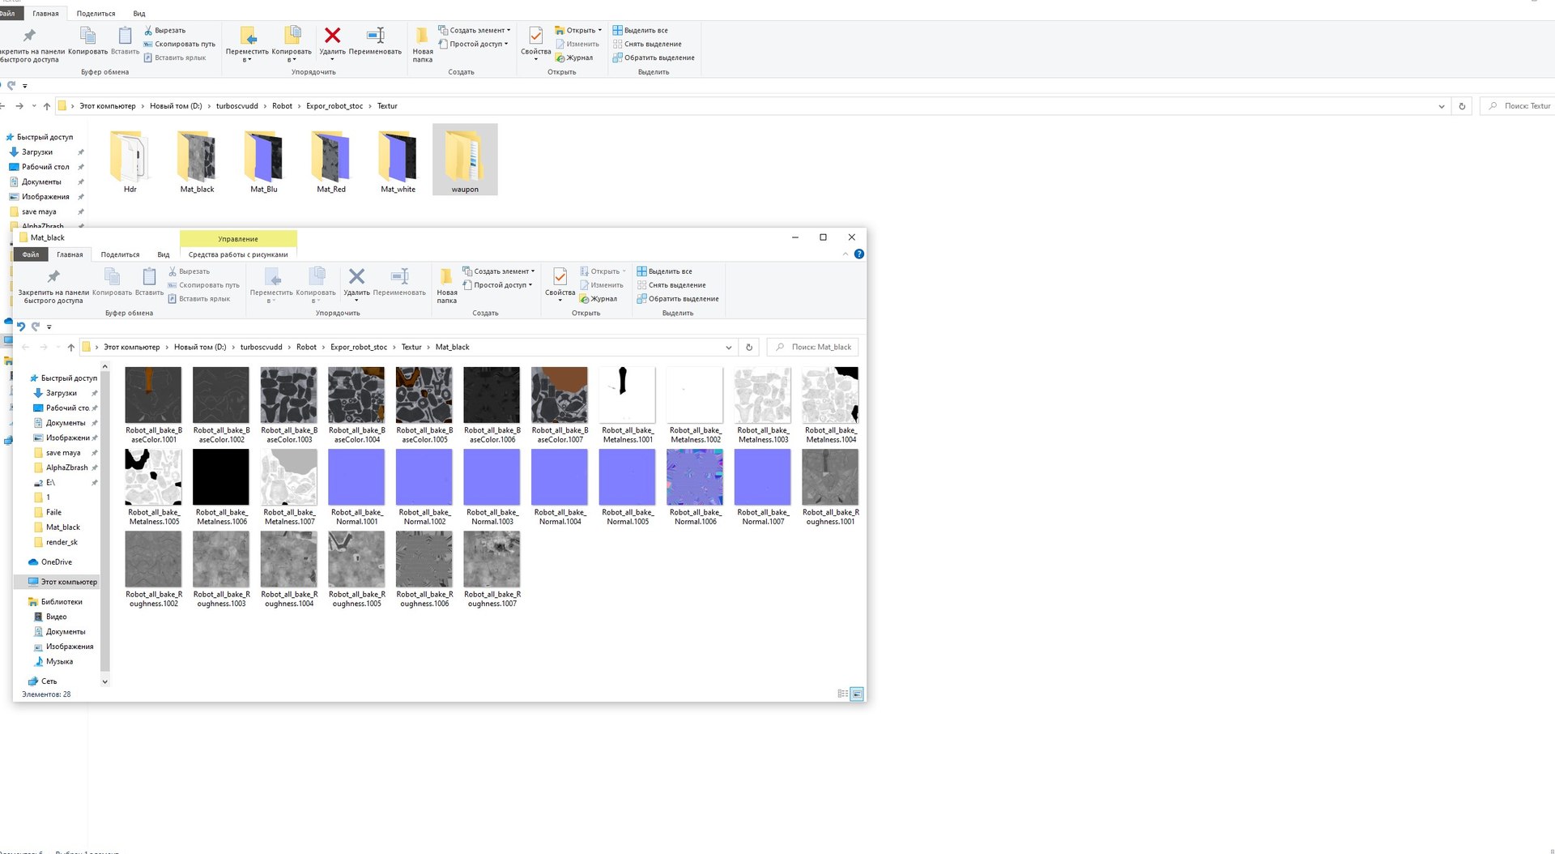Image resolution: width=1555 pixels, height=854 pixels.
Task: Switch to Вид tab in Mat_black window
Action: (x=164, y=254)
